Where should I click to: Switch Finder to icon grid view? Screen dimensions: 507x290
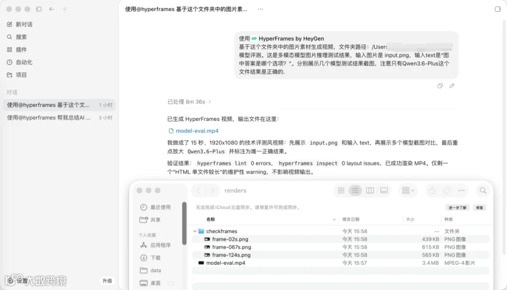(x=341, y=191)
